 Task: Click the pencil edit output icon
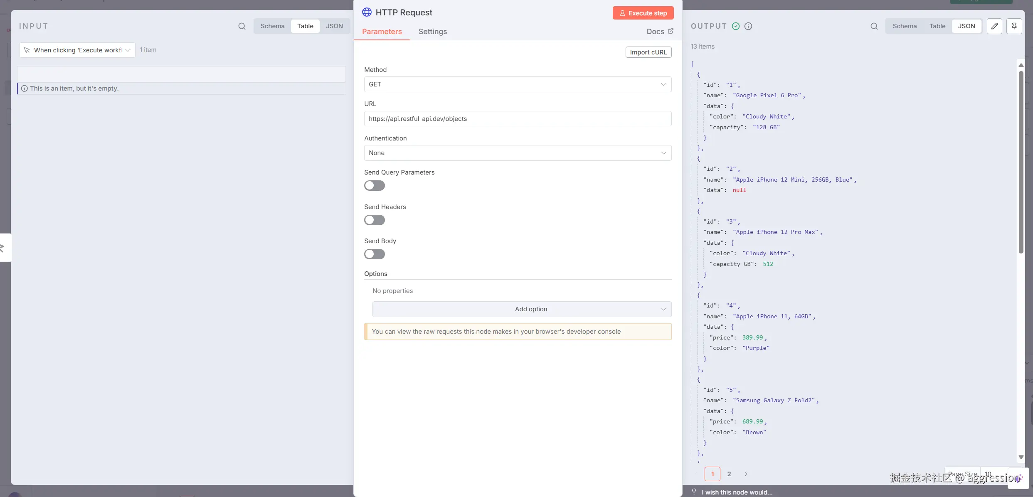994,26
